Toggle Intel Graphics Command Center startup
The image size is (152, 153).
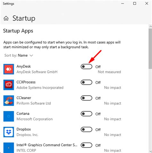pos(86,145)
